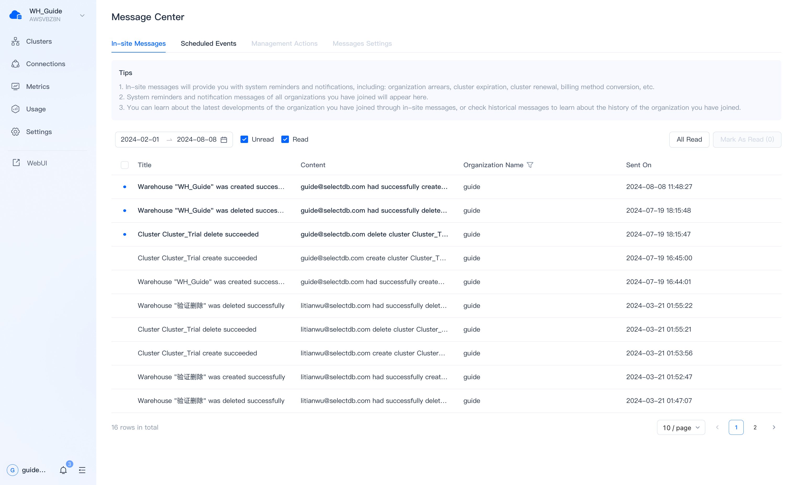
Task: Open date range calendar picker
Action: coord(224,140)
